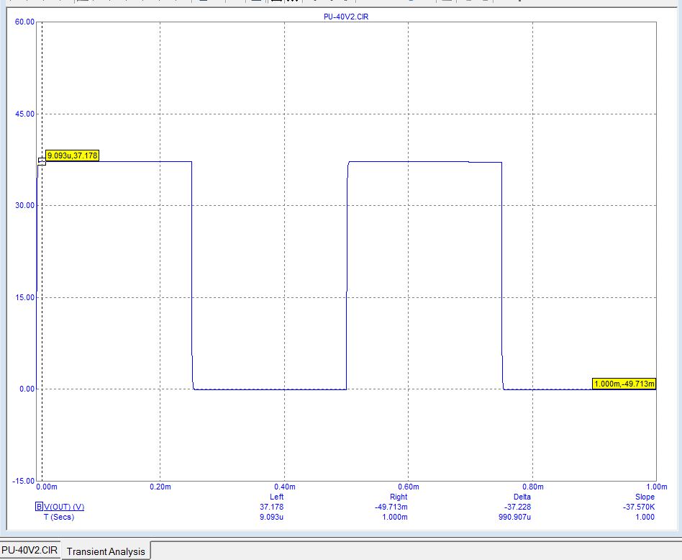
Task: Select the V(OUT) (V) waveform label
Action: (x=64, y=507)
